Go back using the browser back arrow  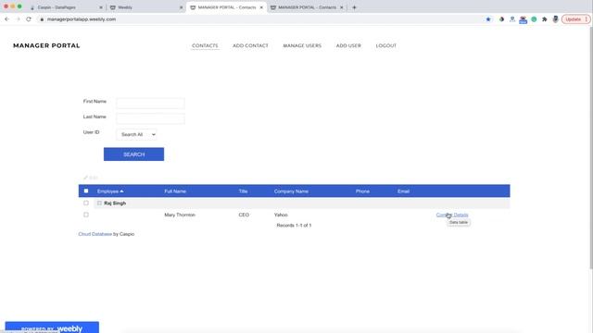6,19
